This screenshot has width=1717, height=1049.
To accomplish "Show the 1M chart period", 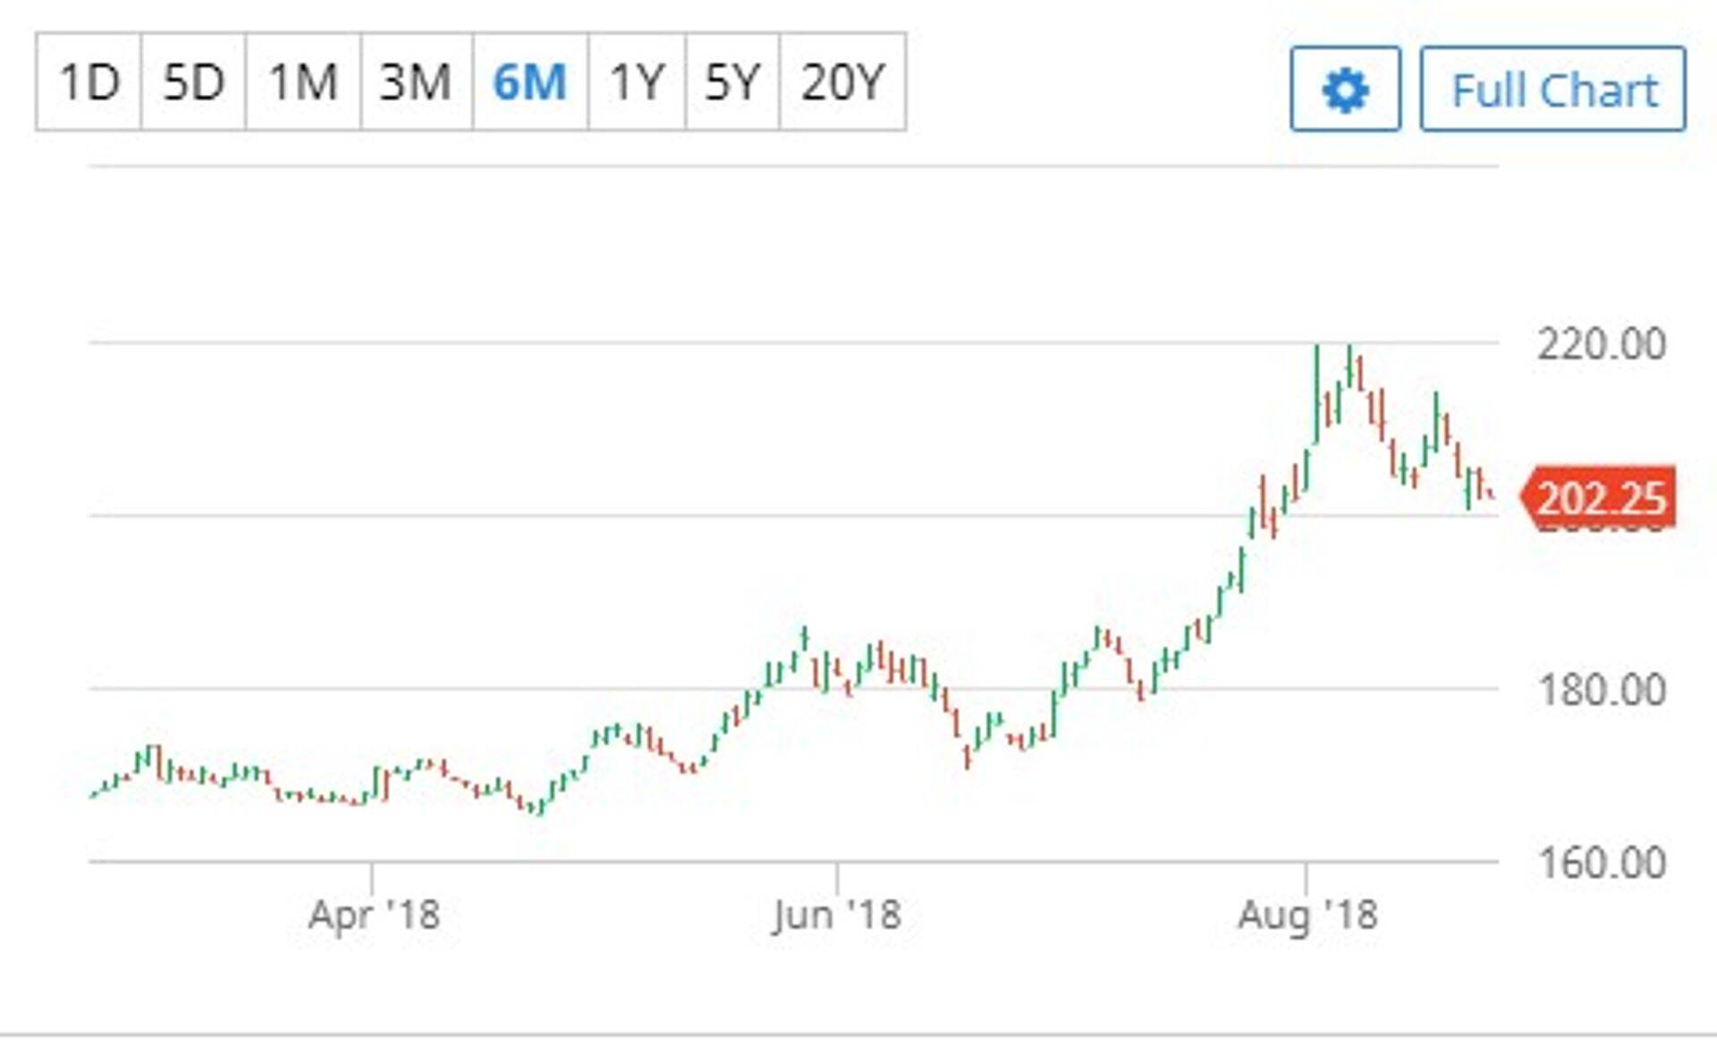I will (303, 82).
